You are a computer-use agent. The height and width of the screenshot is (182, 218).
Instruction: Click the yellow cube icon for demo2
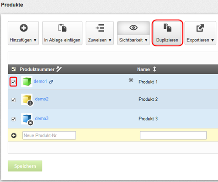[27, 99]
